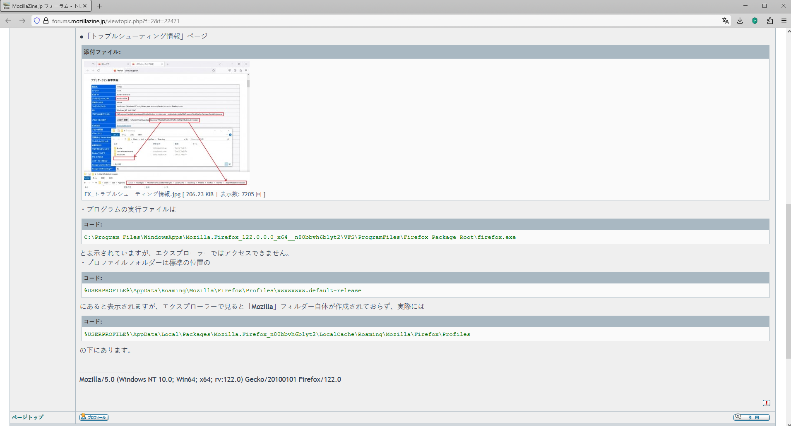Open the green shield extension icon

tap(755, 21)
